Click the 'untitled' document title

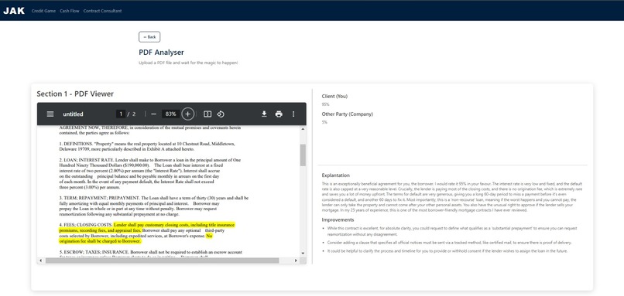click(73, 114)
